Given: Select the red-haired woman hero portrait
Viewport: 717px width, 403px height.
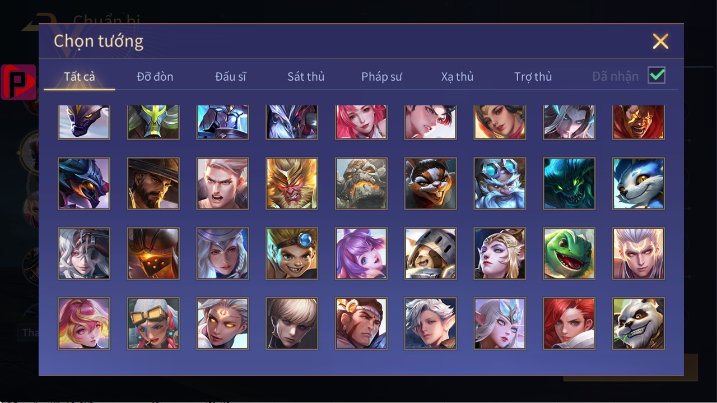Looking at the screenshot, I should 569,323.
